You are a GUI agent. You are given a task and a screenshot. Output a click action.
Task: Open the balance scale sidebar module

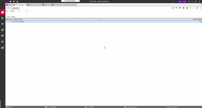coord(3,41)
